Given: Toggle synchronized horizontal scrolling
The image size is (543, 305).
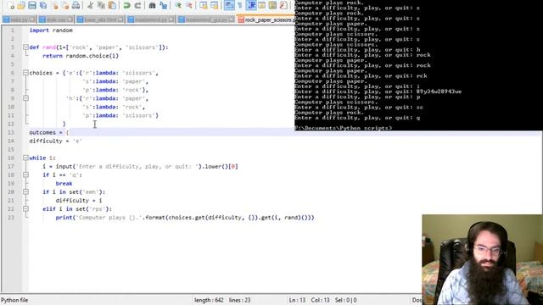Looking at the screenshot, I should point(215,5).
